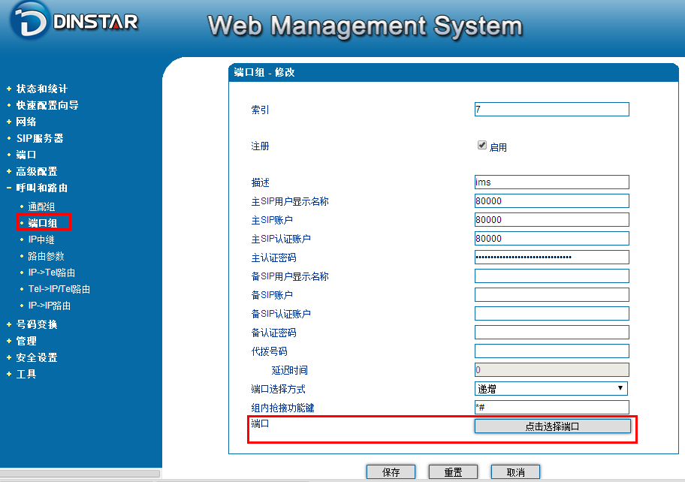Expand the 号码变换 sidebar section

[37, 324]
